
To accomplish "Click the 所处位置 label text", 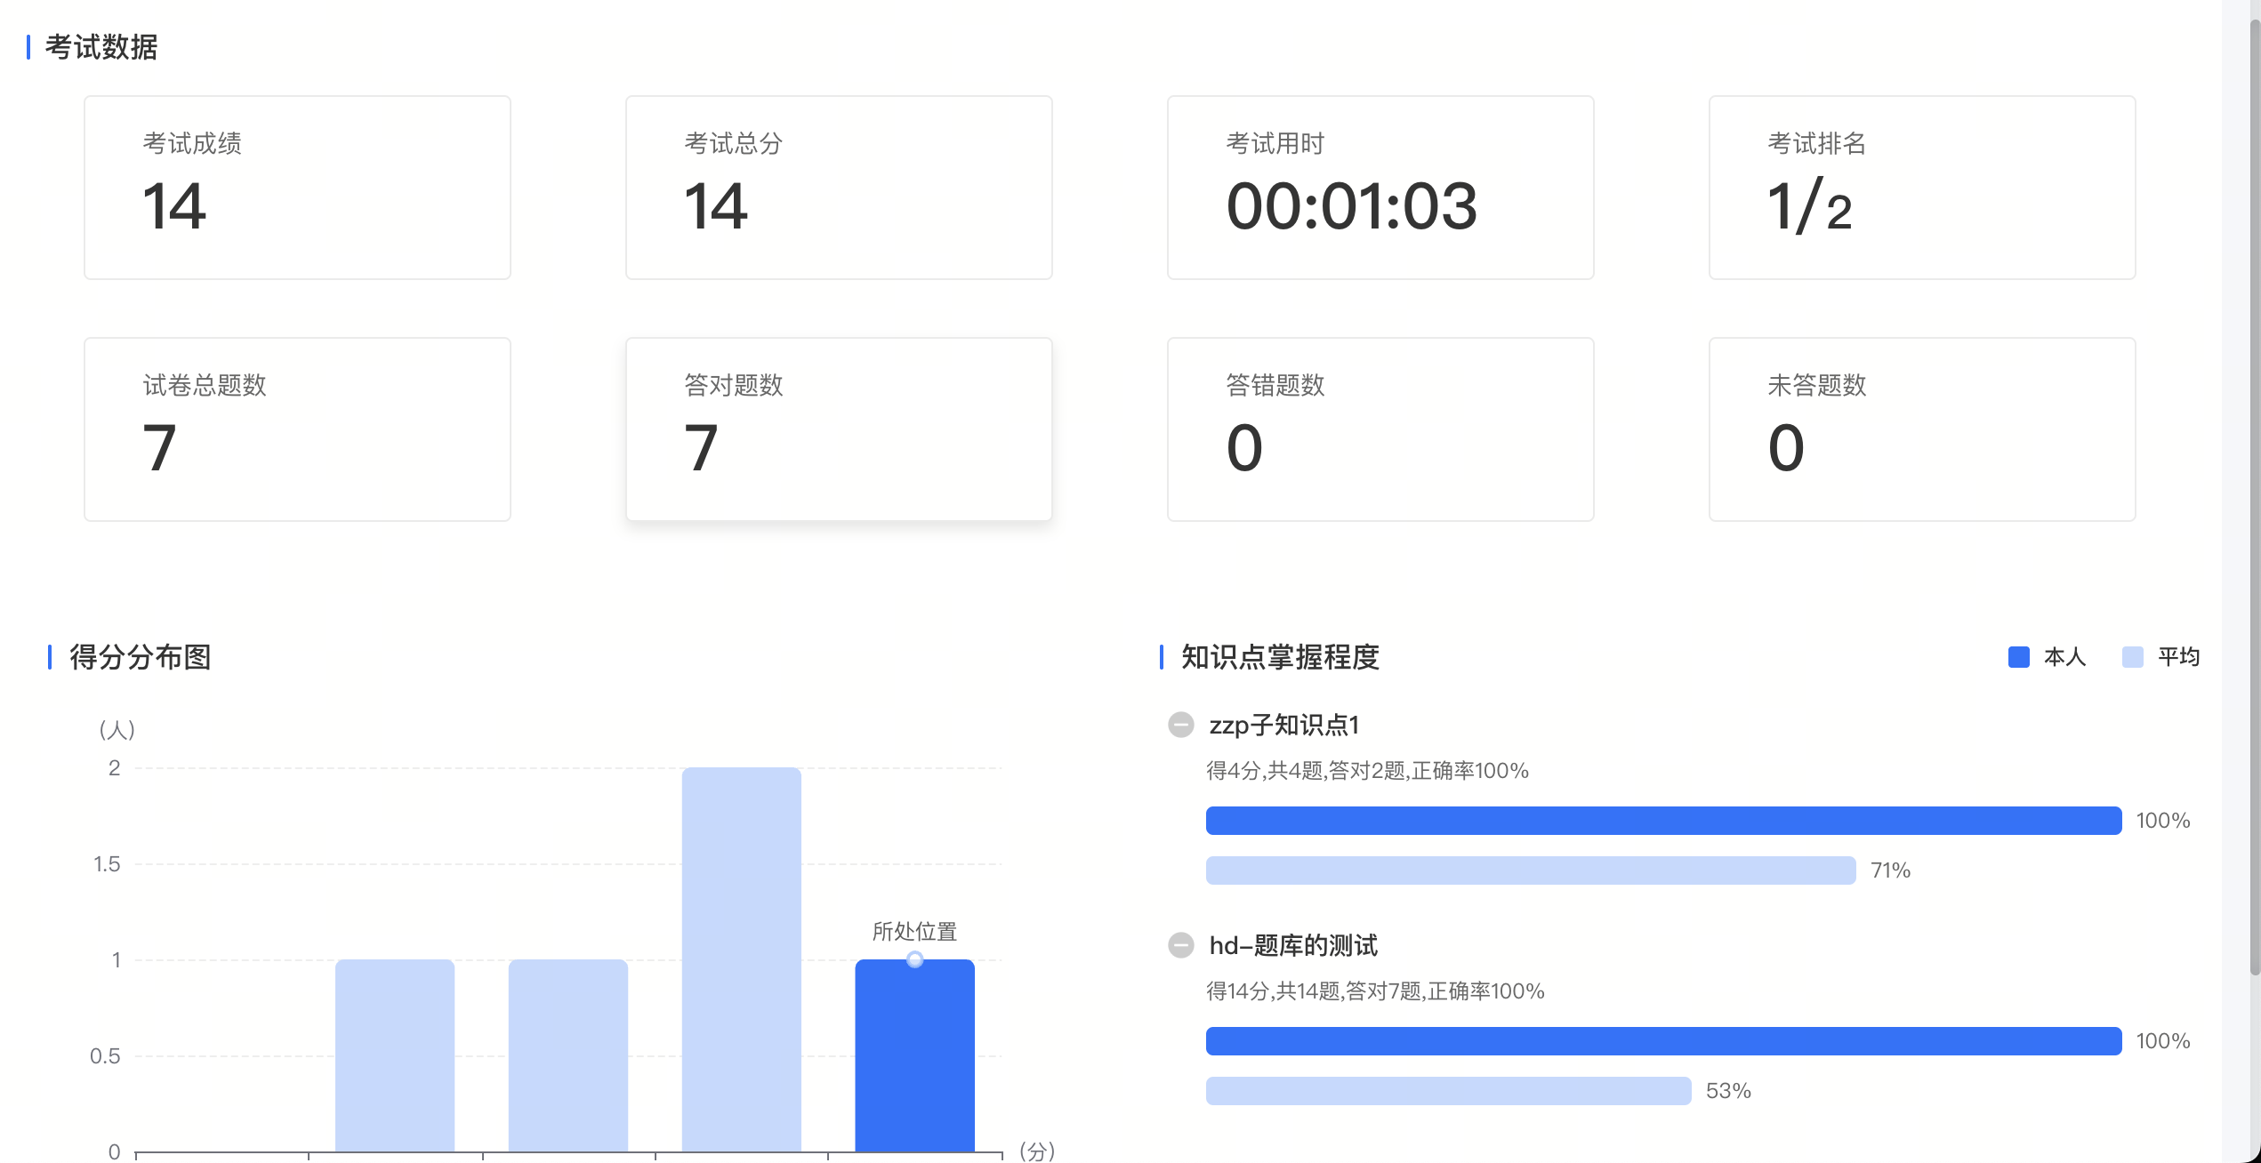I will pyautogui.click(x=914, y=931).
